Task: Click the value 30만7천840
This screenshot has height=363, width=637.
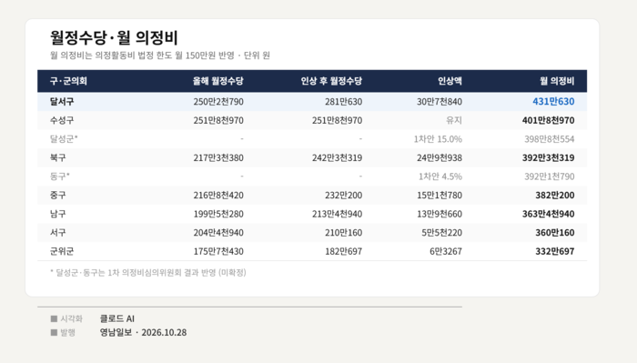Action: coord(440,102)
